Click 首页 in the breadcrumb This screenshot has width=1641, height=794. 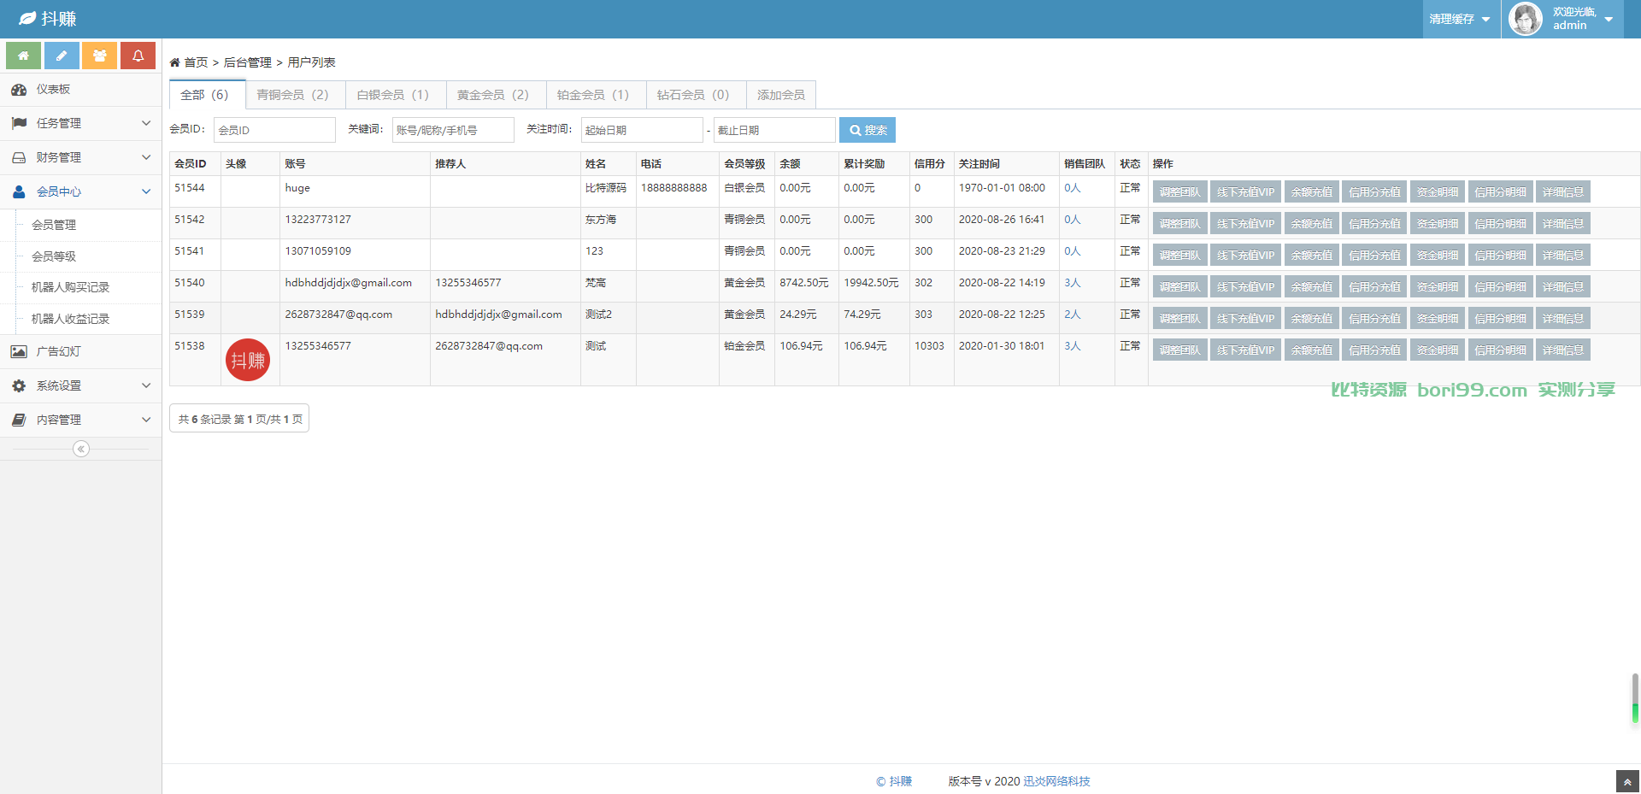(197, 62)
